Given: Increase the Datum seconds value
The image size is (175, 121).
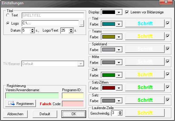Looking at the screenshot, I should tap(32, 29).
